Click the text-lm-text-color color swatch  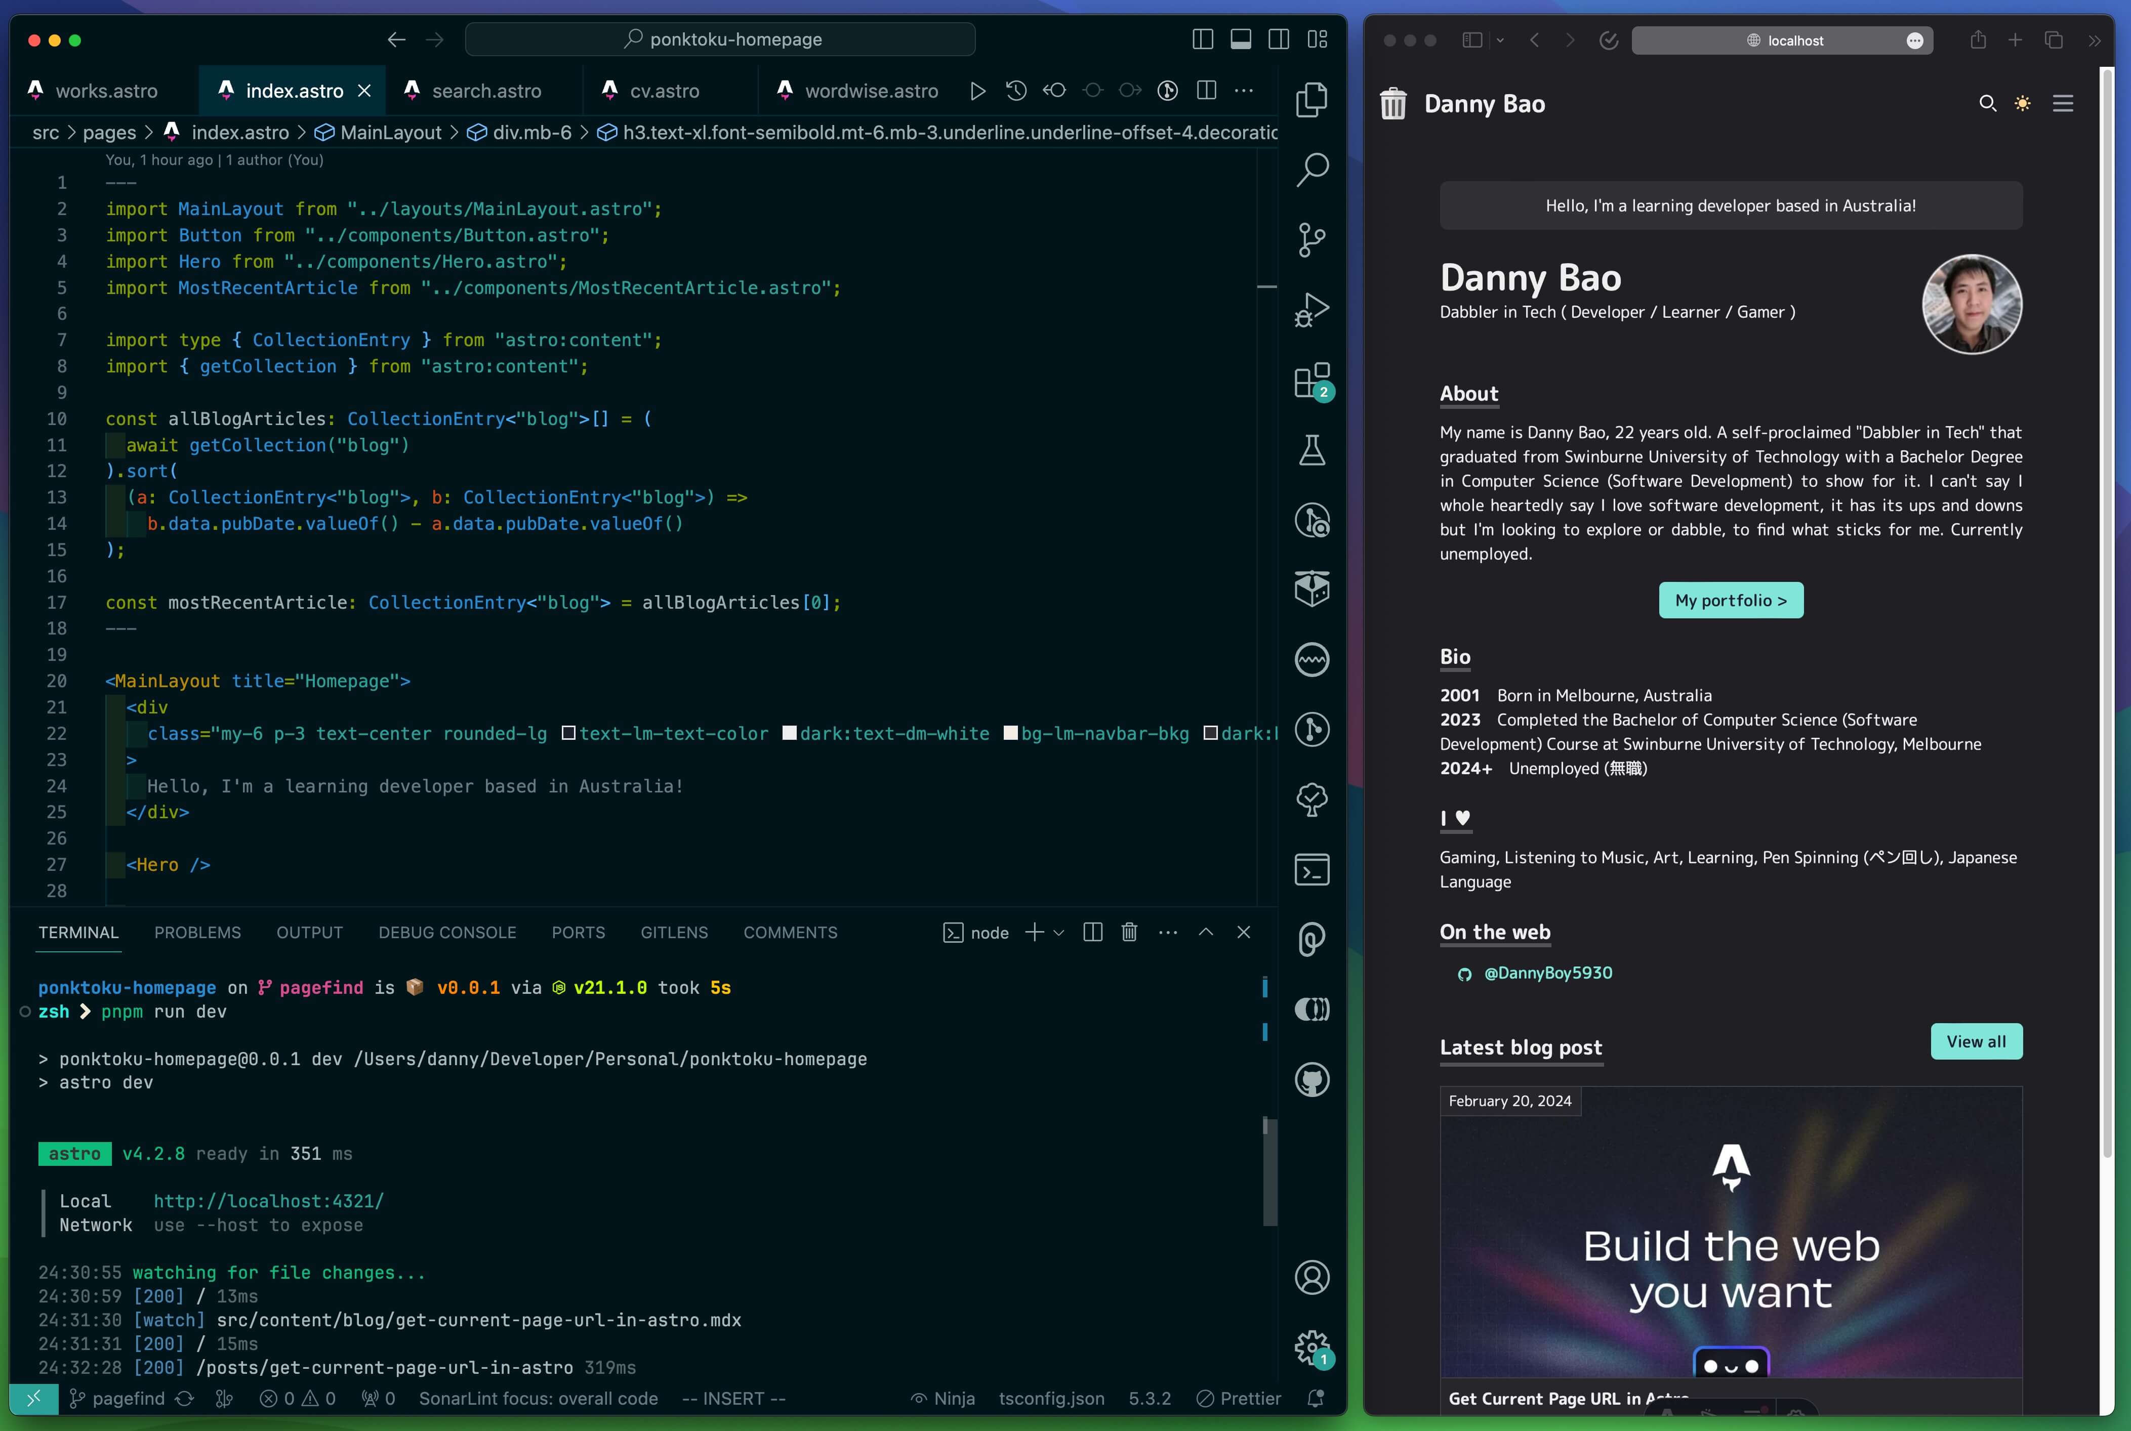568,733
